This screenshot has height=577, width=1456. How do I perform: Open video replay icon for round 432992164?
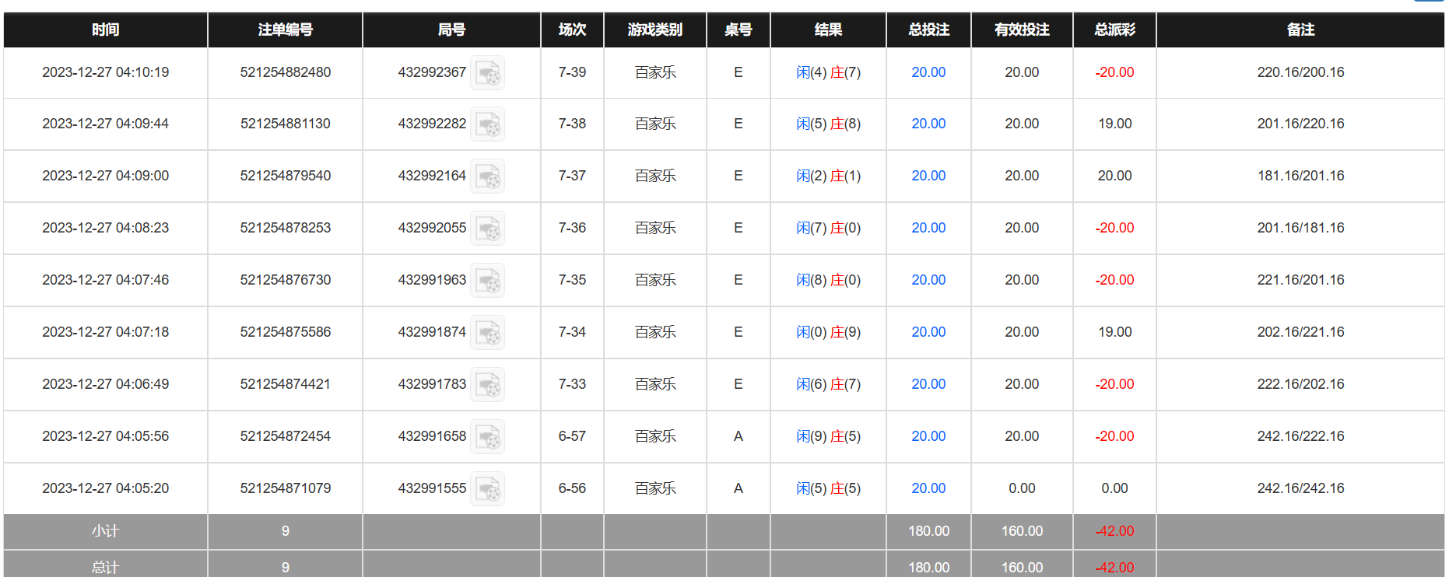pos(488,177)
